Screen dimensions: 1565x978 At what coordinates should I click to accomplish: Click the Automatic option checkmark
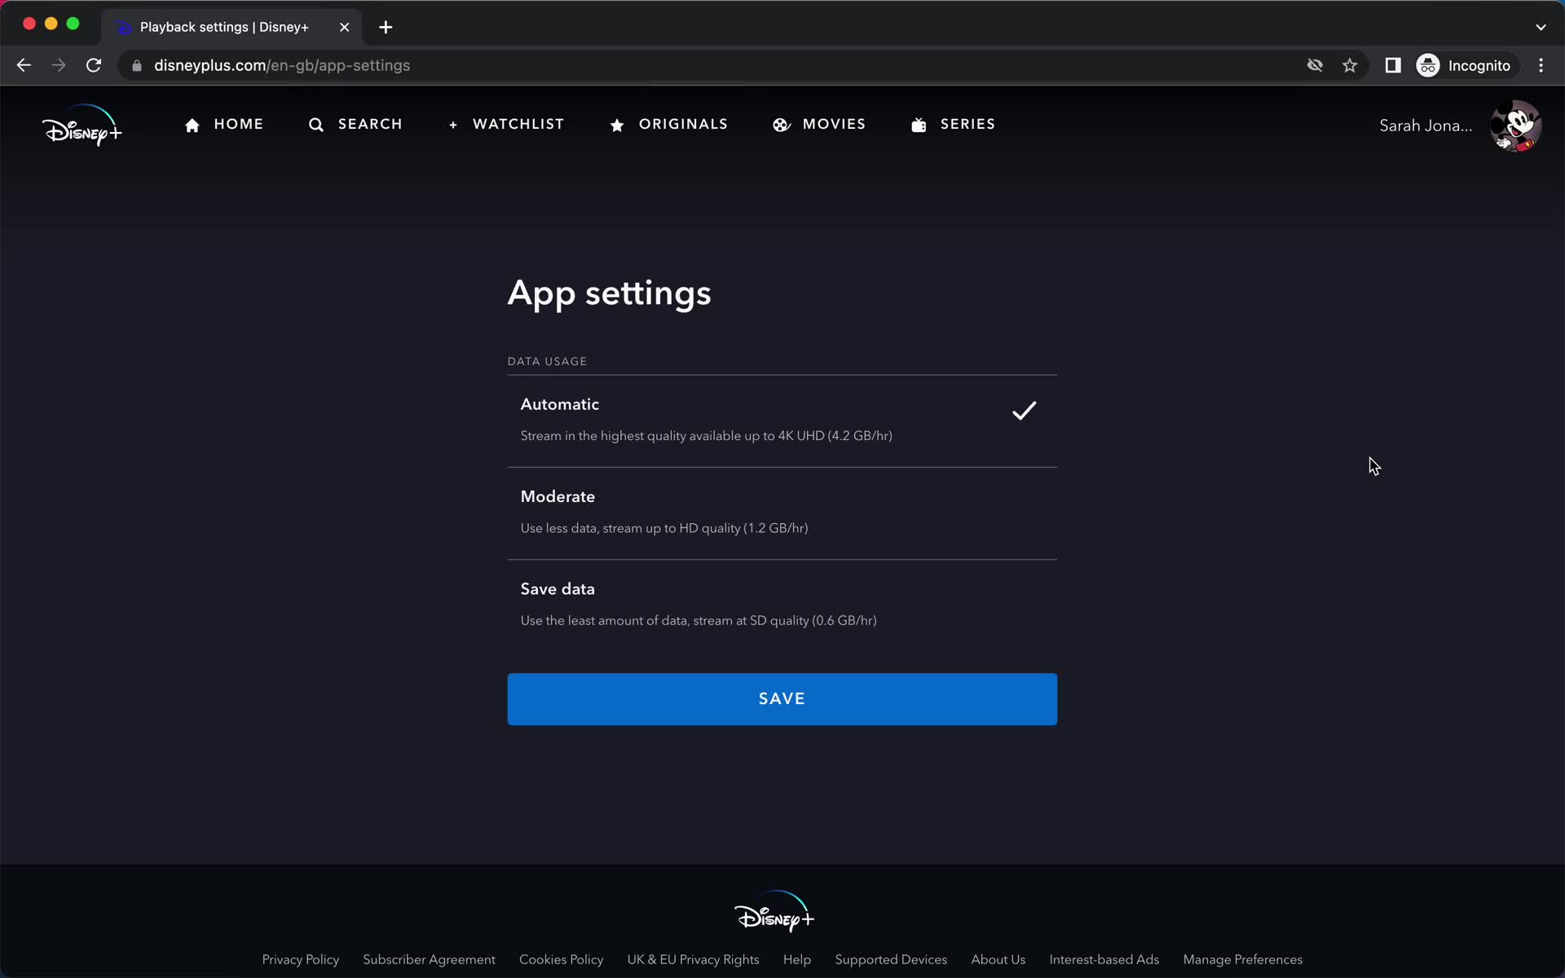1024,410
